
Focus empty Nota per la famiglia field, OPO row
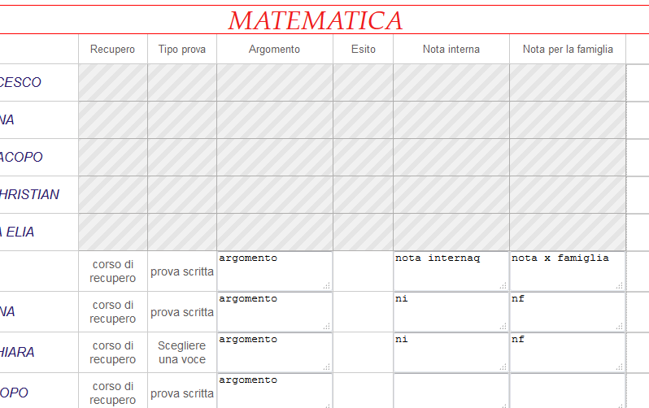(x=568, y=391)
